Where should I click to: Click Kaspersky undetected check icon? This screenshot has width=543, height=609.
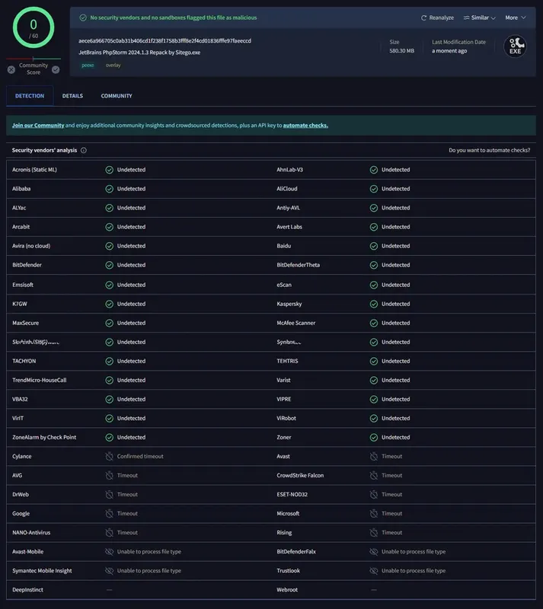(373, 304)
